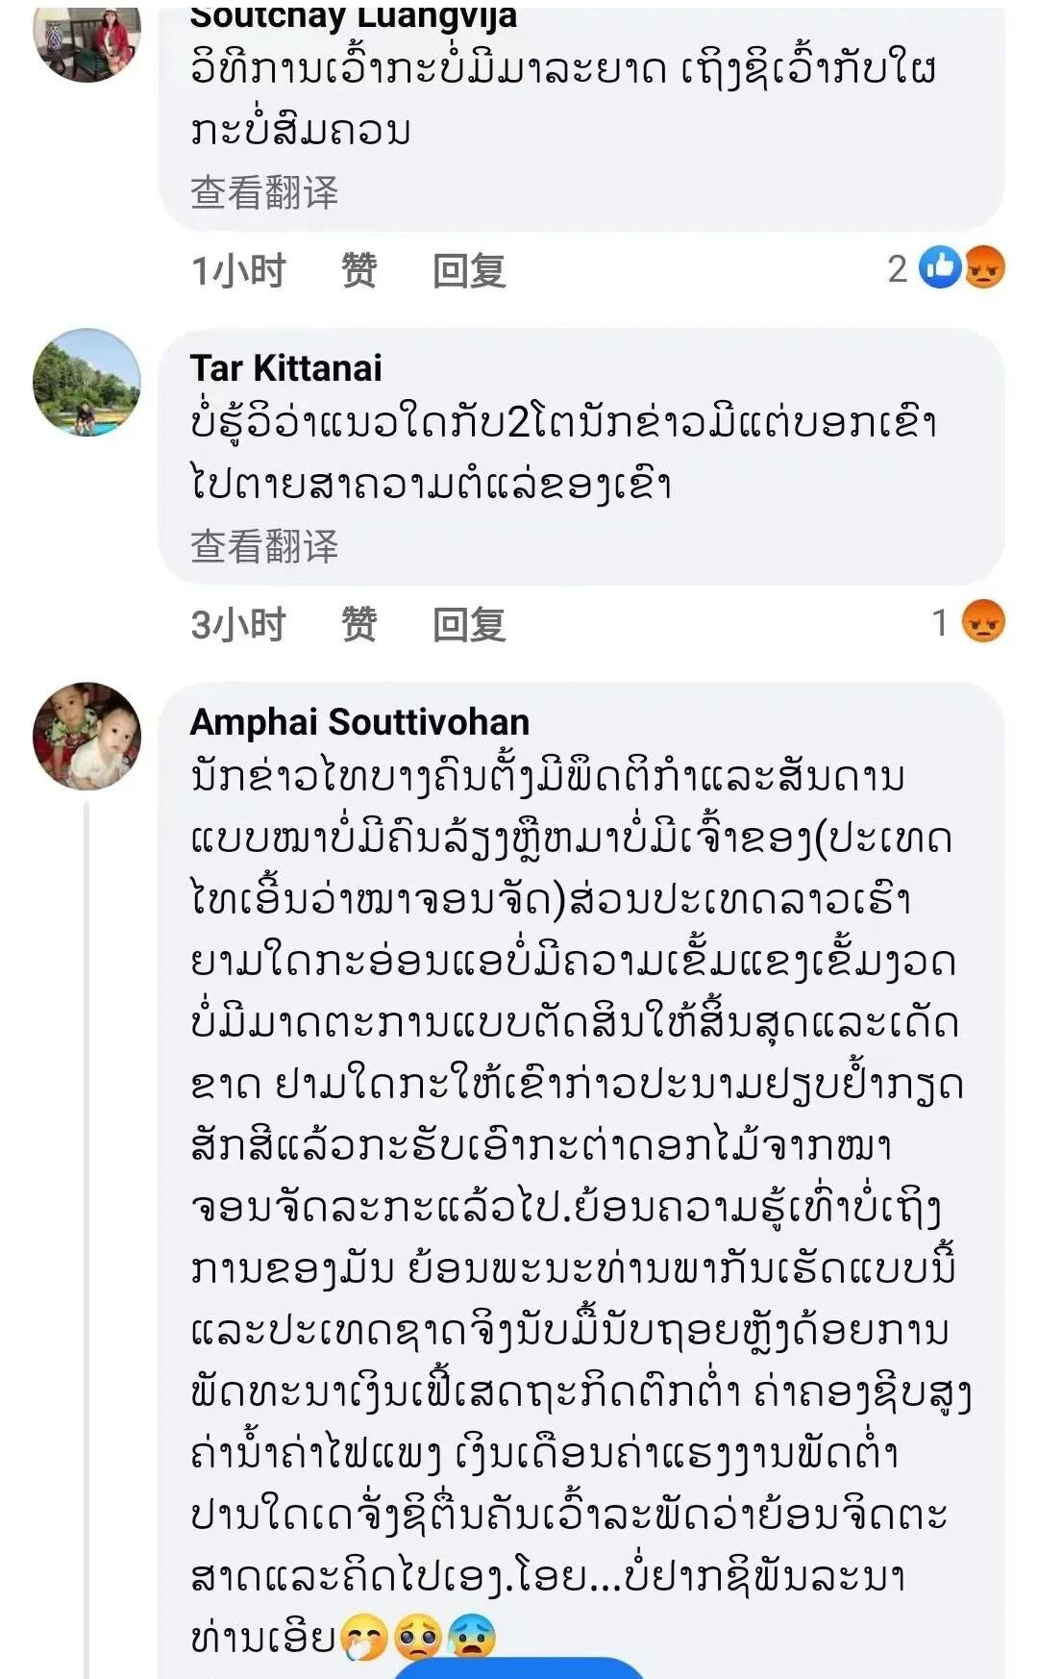Image resolution: width=1038 pixels, height=1679 pixels.
Task: Like Tar Kittanai's comment with 赞
Action: (358, 624)
